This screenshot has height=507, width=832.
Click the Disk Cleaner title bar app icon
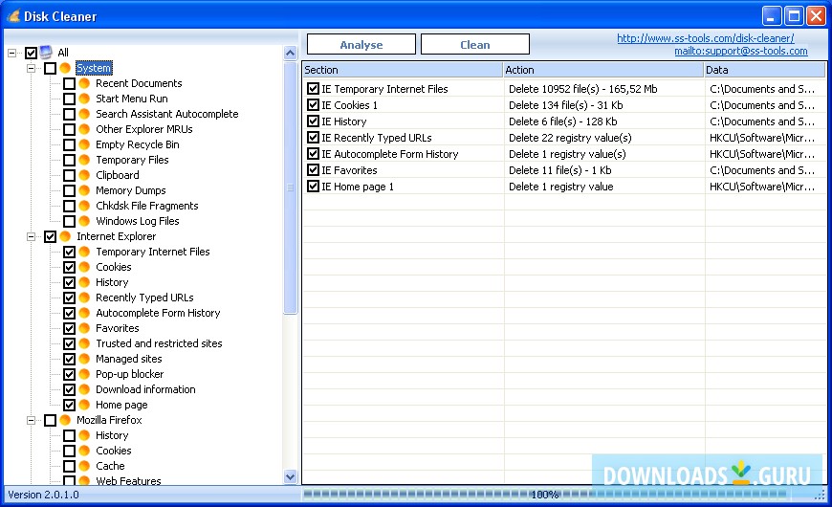pos(12,16)
